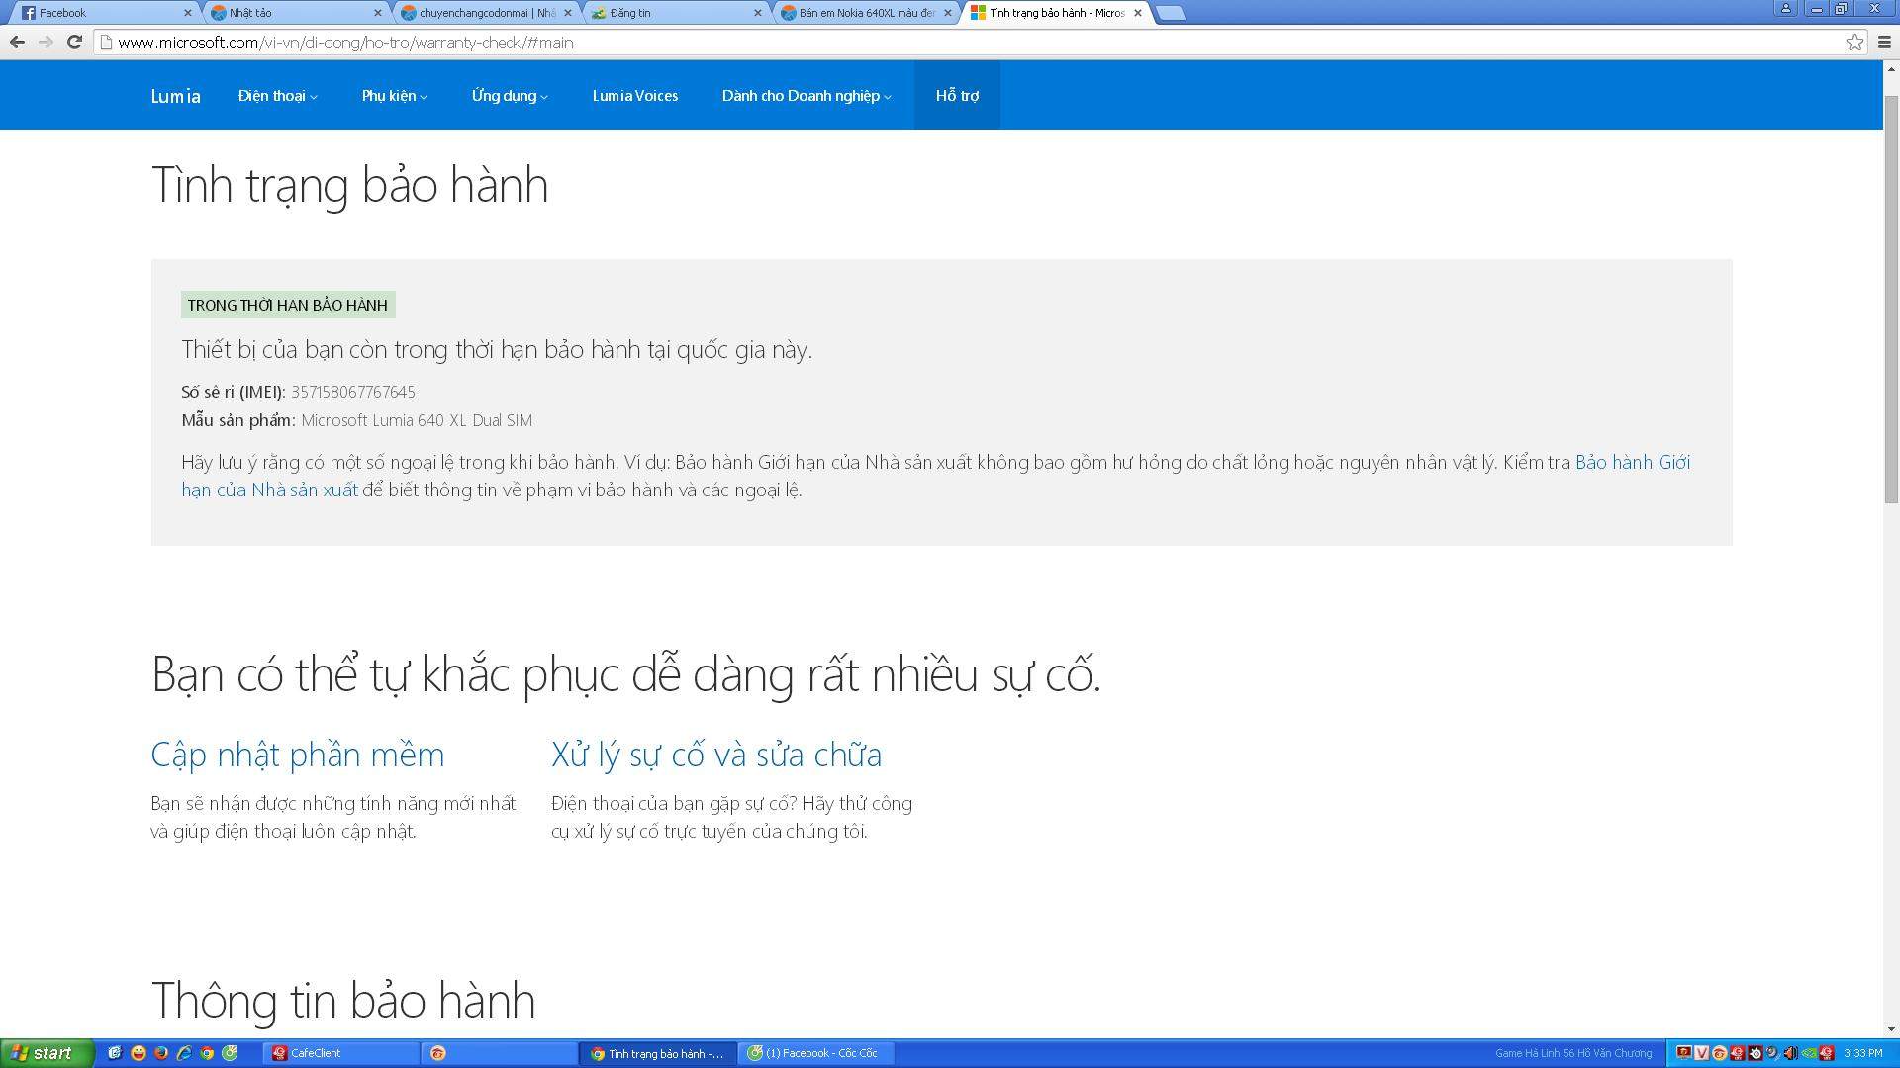Close the Nhật tảo tab
Screen dimensions: 1900x1068
(x=377, y=13)
